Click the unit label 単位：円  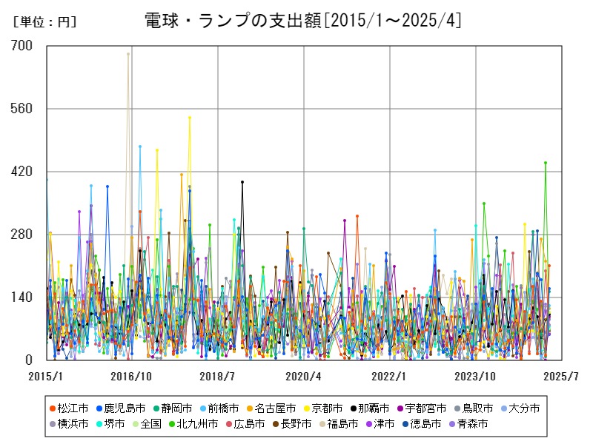point(44,22)
